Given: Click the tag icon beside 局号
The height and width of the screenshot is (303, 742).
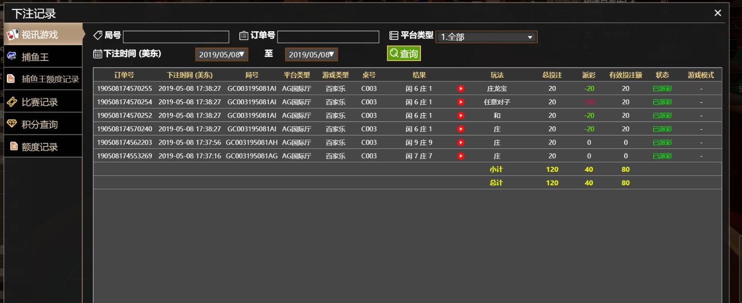Looking at the screenshot, I should (97, 36).
